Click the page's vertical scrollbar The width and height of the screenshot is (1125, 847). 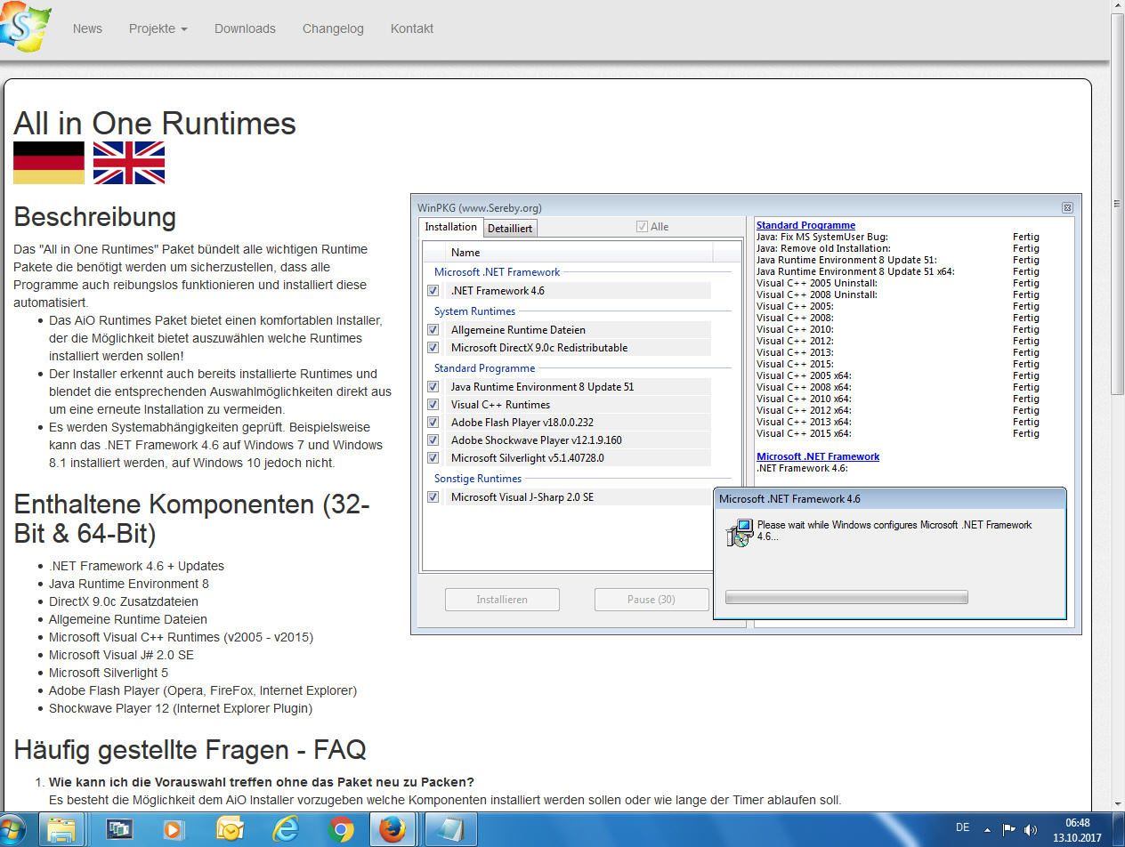click(x=1117, y=205)
